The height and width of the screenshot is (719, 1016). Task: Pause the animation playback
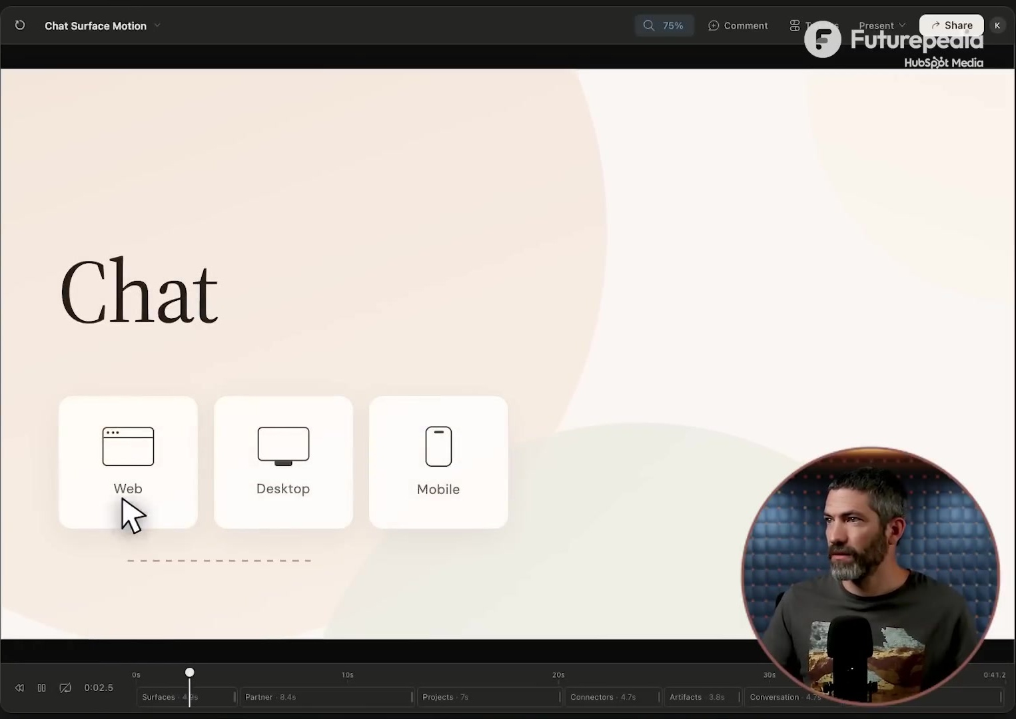42,688
